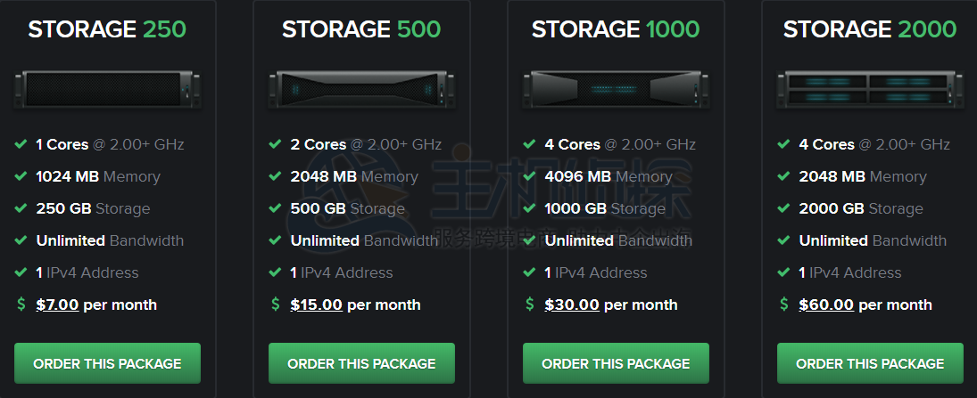The image size is (977, 398).
Task: Click the dollar icon beside $7.00
Action: tap(21, 305)
